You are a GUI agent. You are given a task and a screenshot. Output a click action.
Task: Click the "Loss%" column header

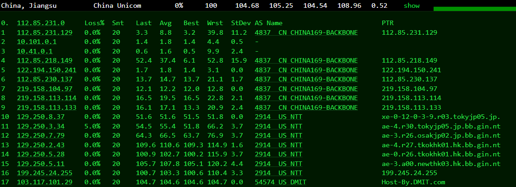[x=94, y=23]
